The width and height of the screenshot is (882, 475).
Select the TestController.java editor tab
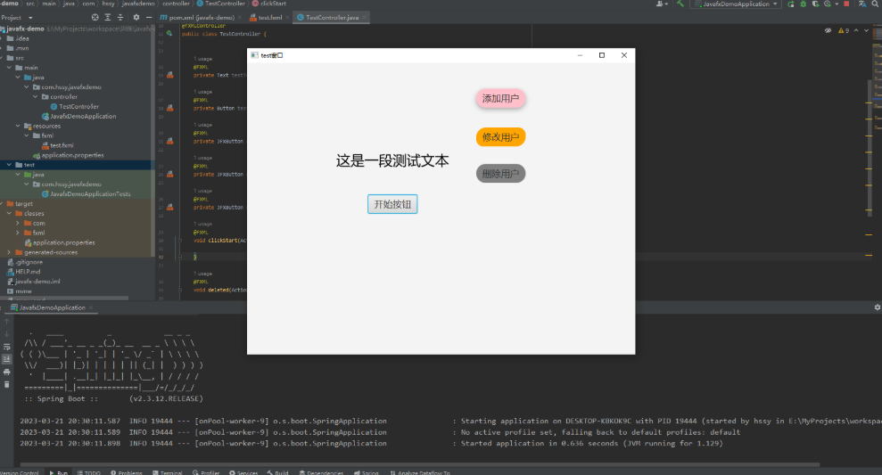click(332, 18)
